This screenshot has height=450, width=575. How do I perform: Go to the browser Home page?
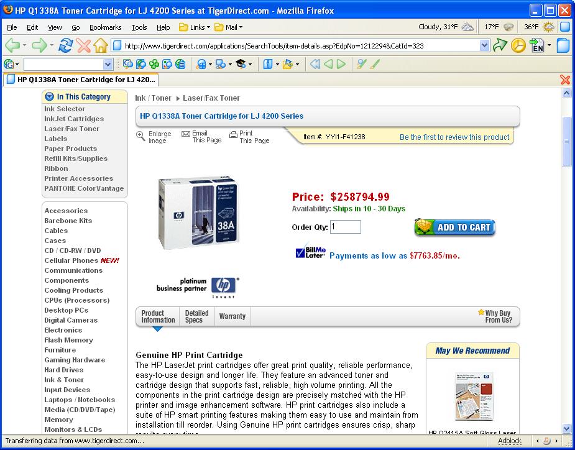[x=101, y=45]
